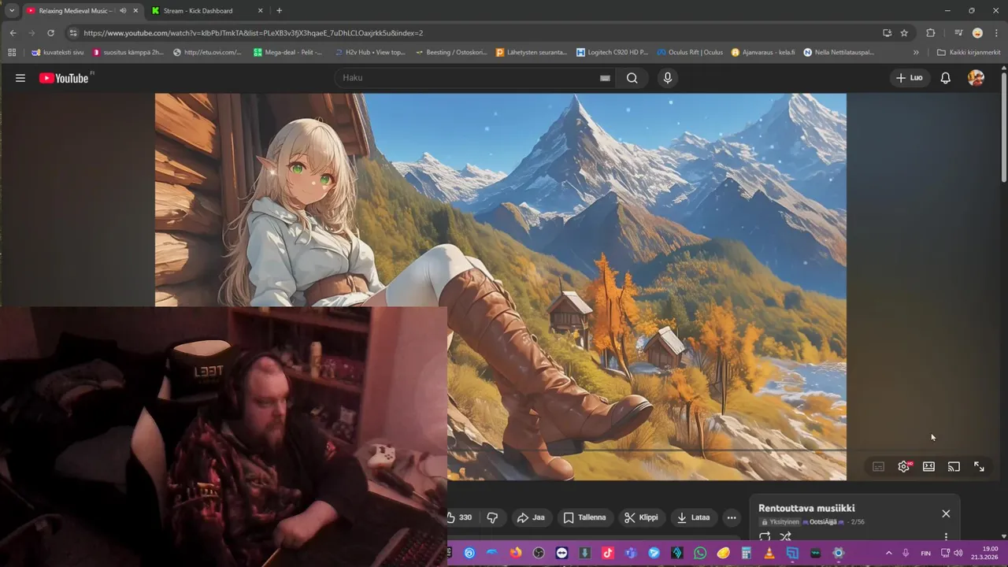
Task: Reload the page in Chrome
Action: tap(50, 33)
